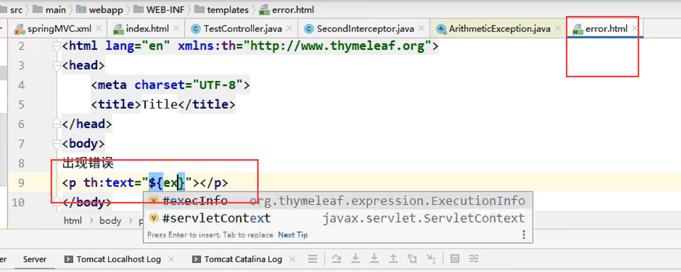Viewport: 681px width, 272px height.
Task: Click the Step Out up-arrow icon
Action: point(393,259)
